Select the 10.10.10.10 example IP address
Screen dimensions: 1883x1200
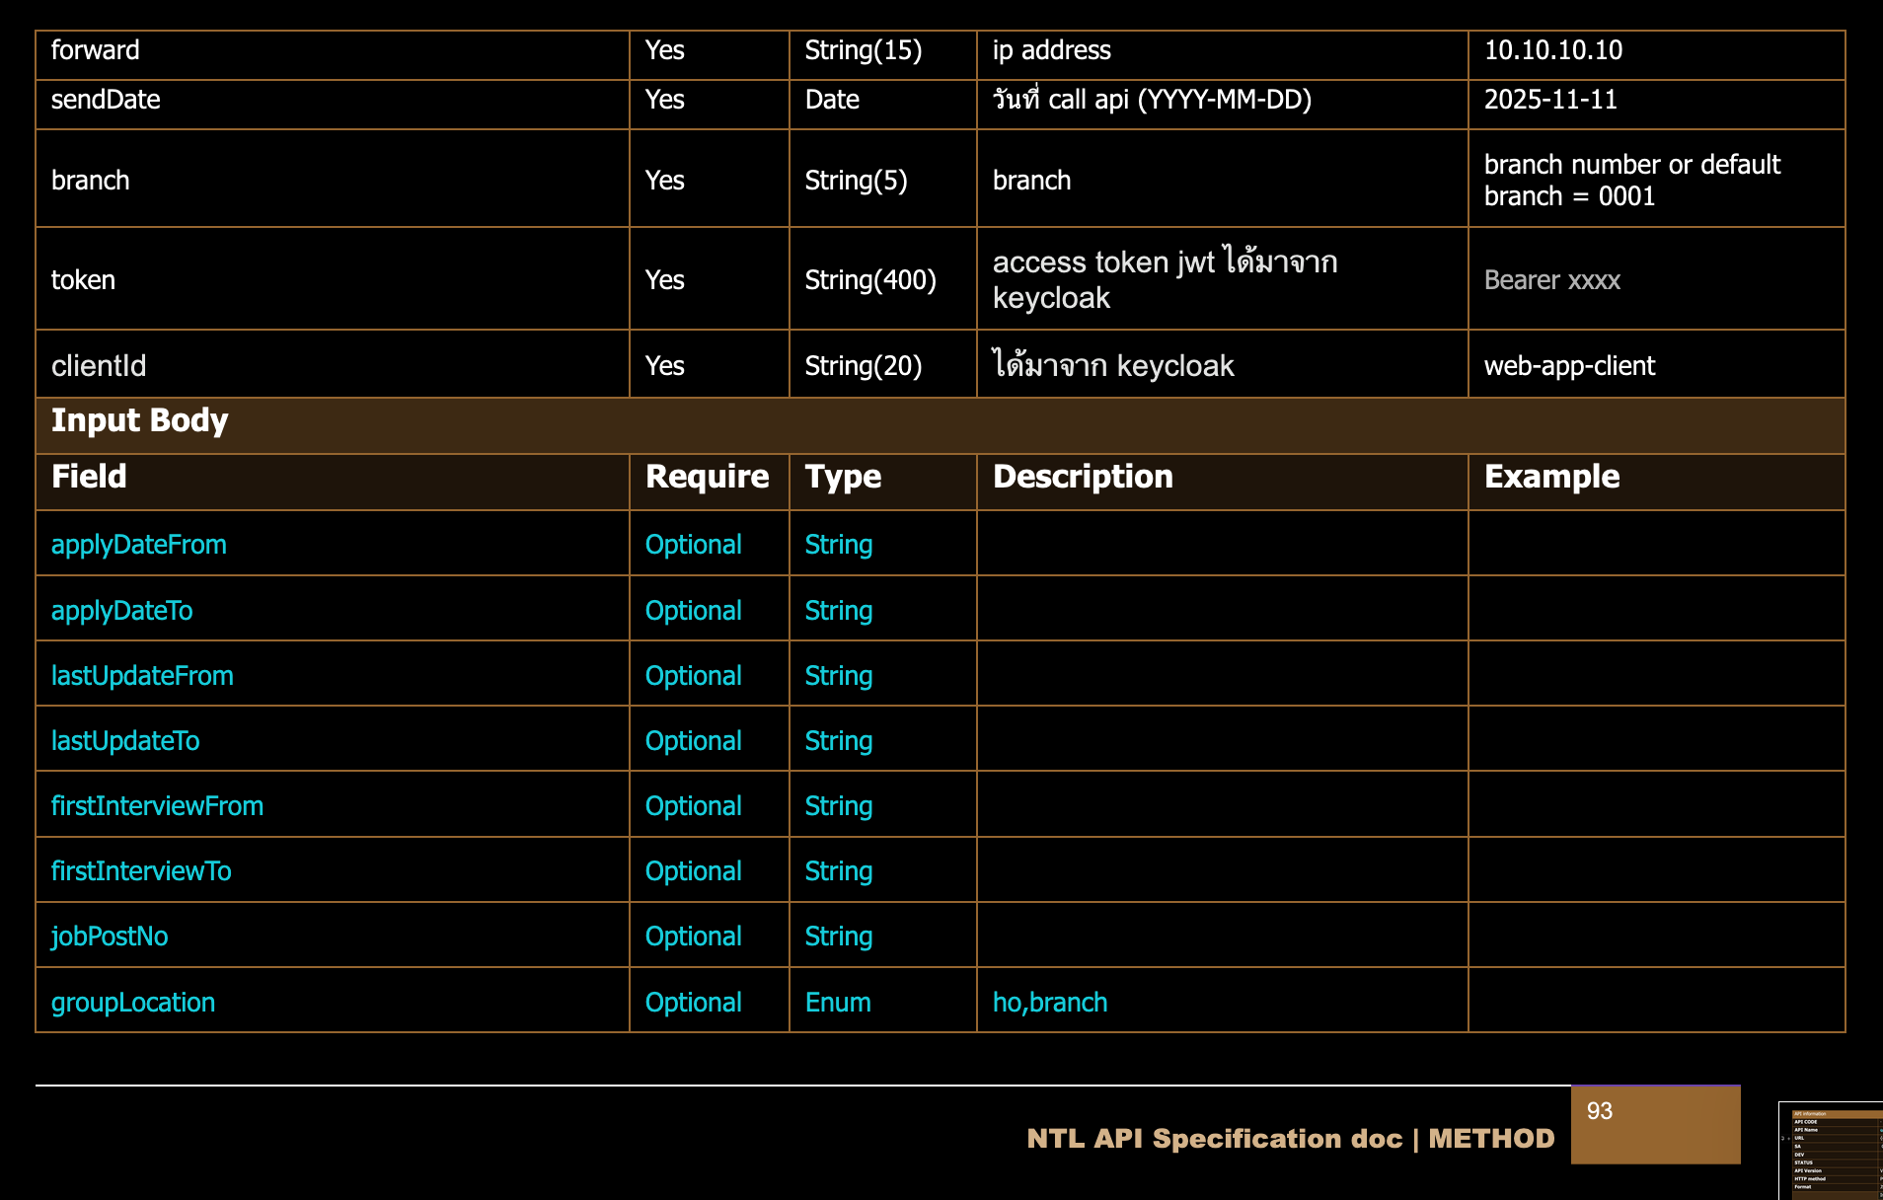pos(1552,50)
